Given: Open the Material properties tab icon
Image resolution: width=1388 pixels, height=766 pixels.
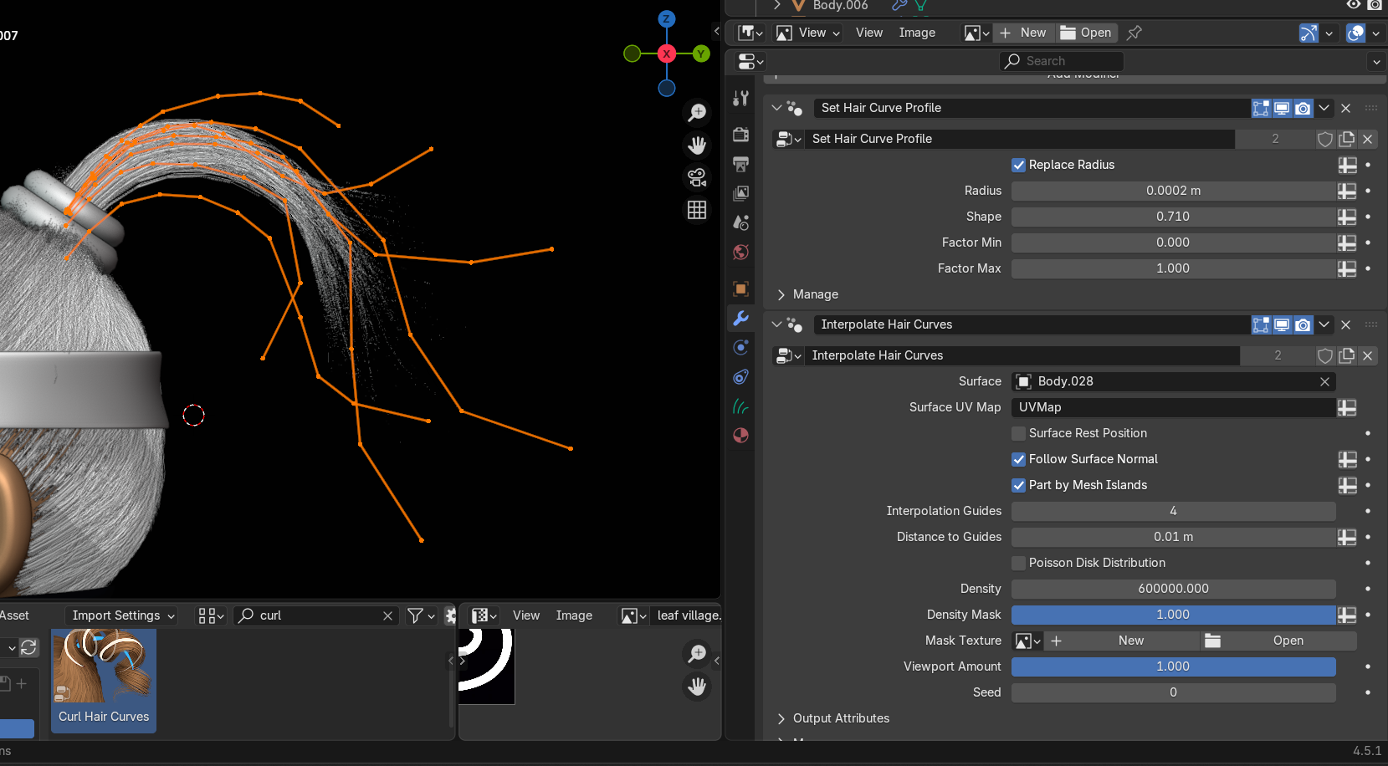Looking at the screenshot, I should (740, 435).
